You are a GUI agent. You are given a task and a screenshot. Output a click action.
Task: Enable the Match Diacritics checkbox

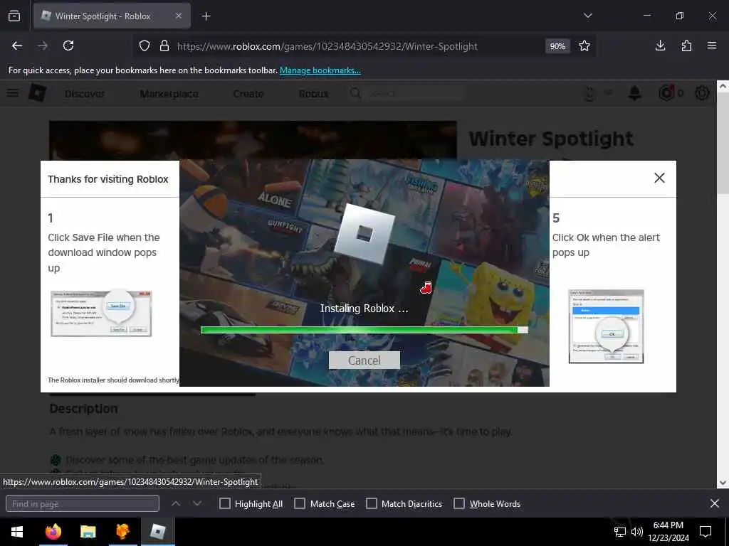pyautogui.click(x=372, y=504)
